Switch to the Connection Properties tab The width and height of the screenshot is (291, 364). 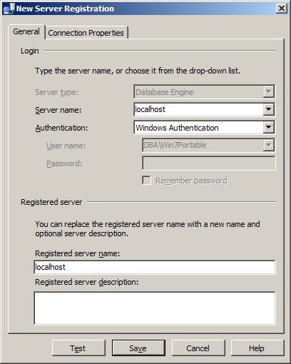86,33
